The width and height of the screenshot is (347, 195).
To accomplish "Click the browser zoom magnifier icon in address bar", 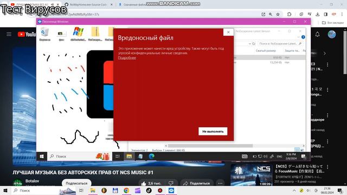I will tap(271, 15).
